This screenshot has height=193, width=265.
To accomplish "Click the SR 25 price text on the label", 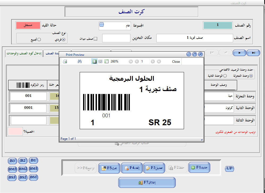I will point(160,123).
